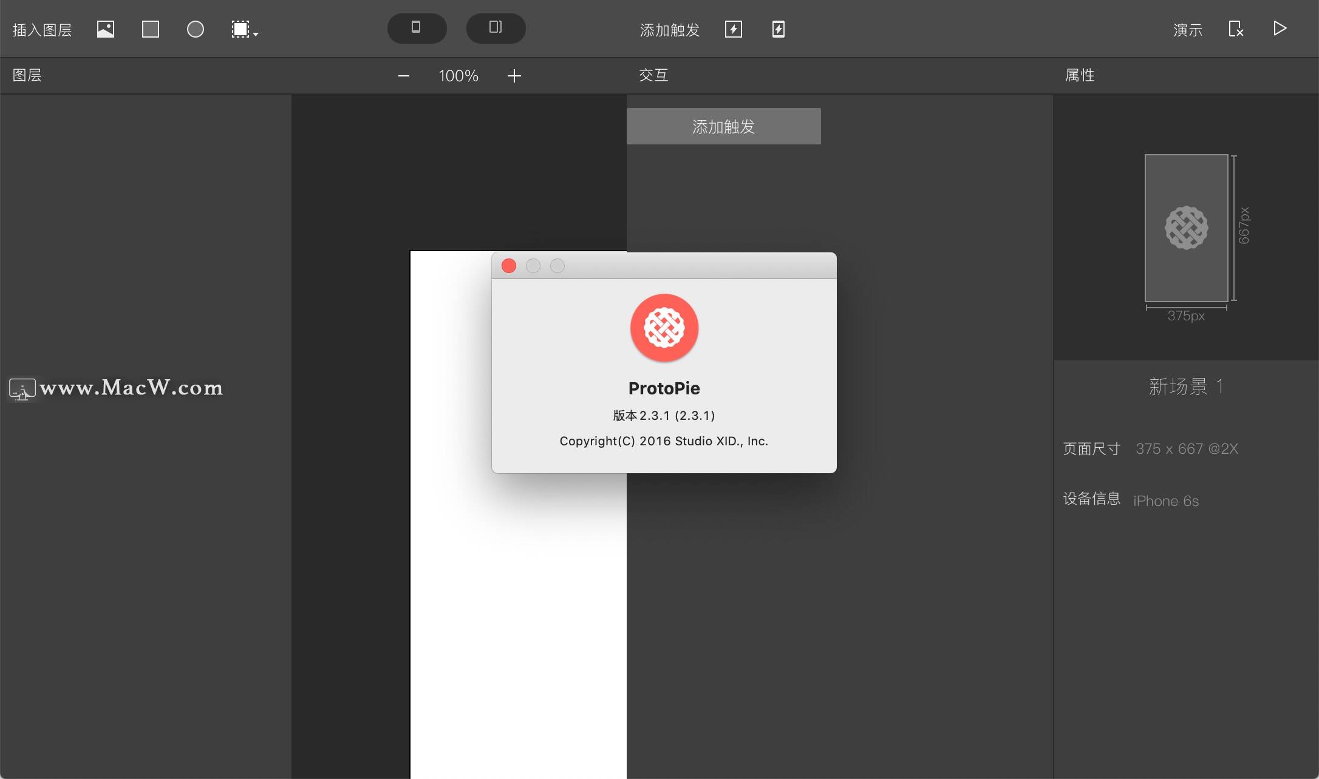Click the 100% zoom level value

tap(458, 76)
